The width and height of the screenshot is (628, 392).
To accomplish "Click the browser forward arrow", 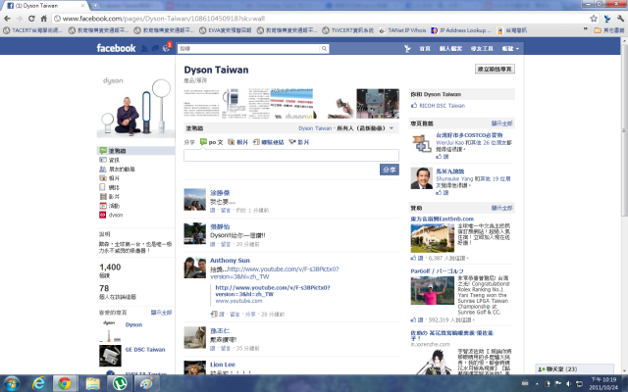I will tap(20, 19).
